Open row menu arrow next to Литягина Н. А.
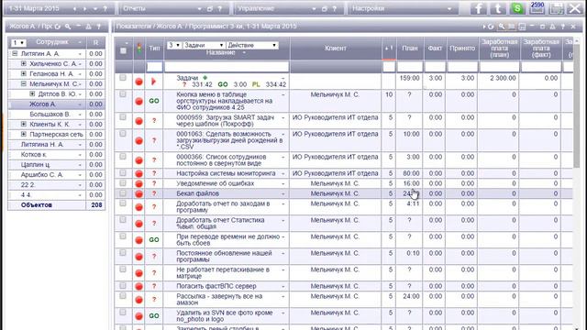Screen dimensions: 587x330 point(80,145)
